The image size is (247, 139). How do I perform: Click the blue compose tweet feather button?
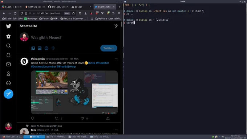click(8, 94)
